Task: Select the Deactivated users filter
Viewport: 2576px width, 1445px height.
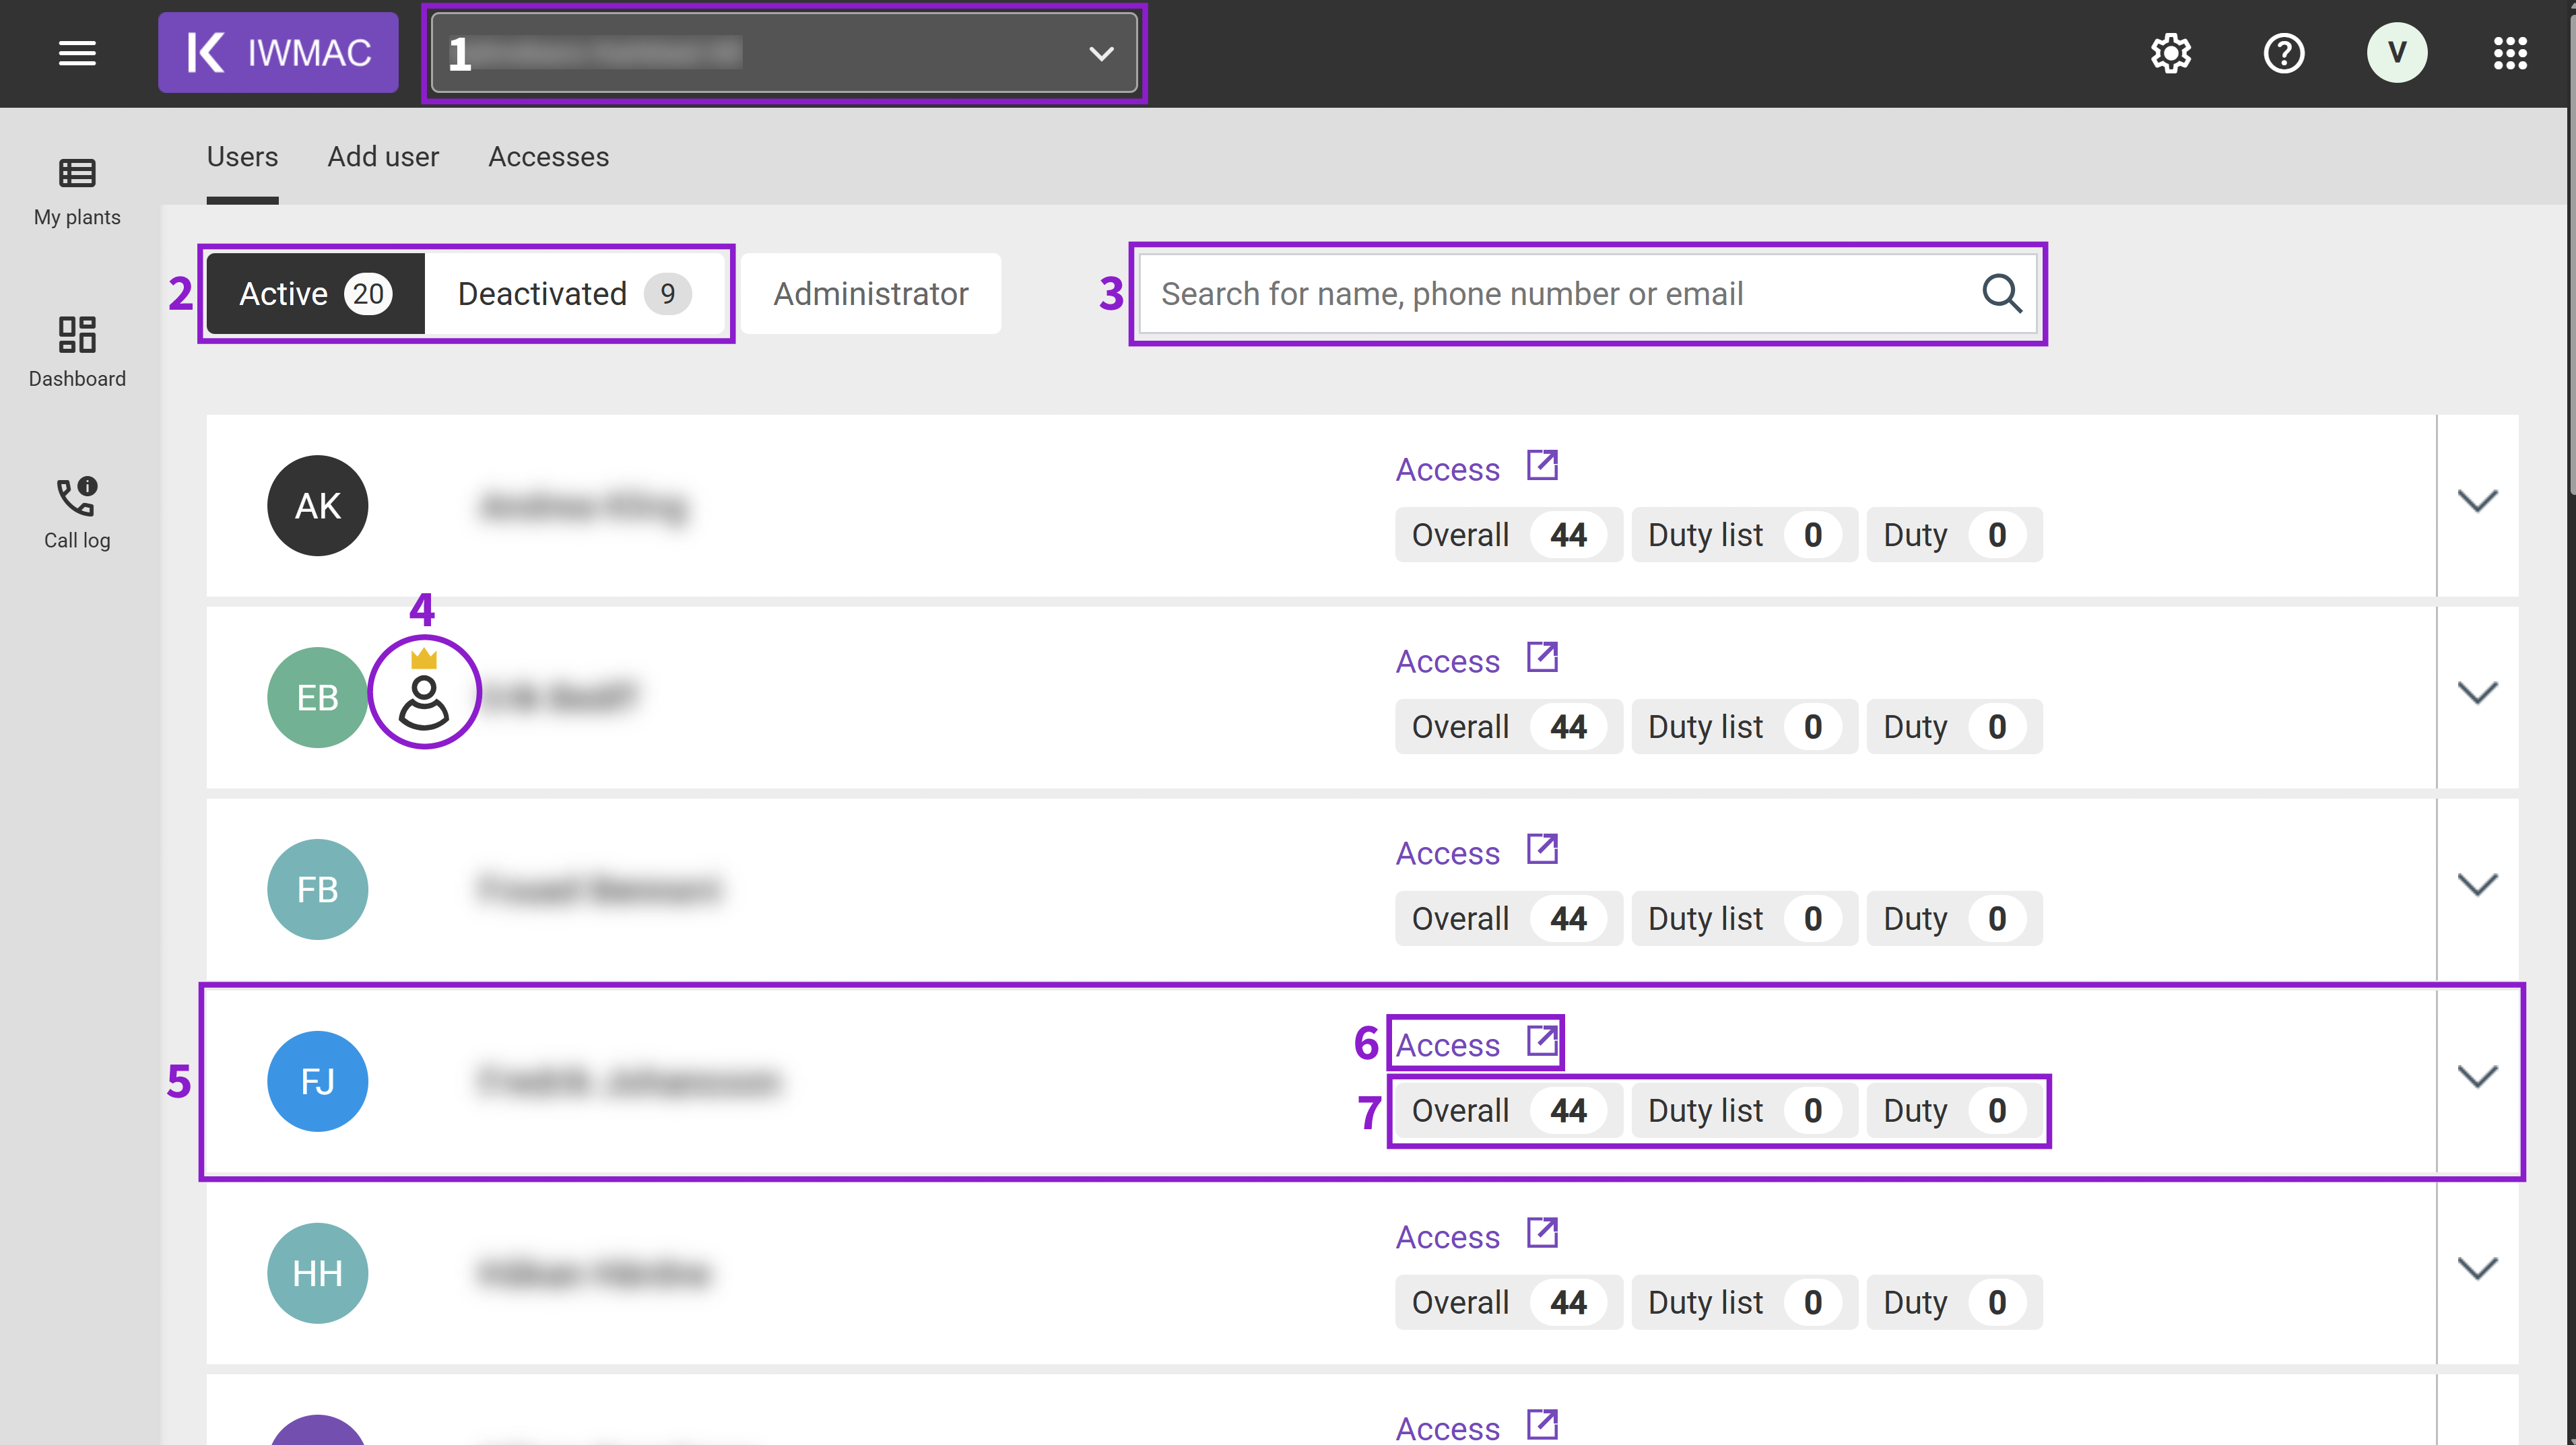Action: pos(574,293)
